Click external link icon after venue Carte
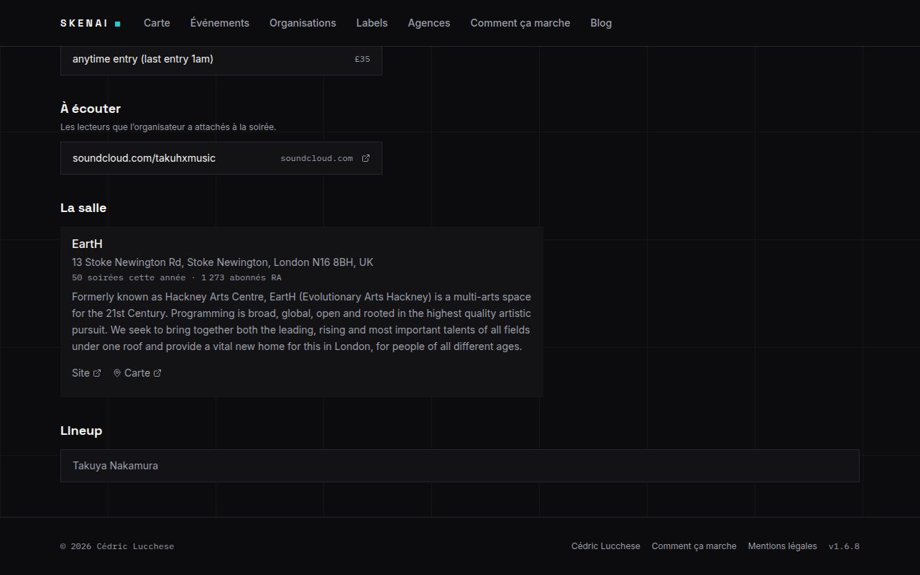 (x=157, y=373)
